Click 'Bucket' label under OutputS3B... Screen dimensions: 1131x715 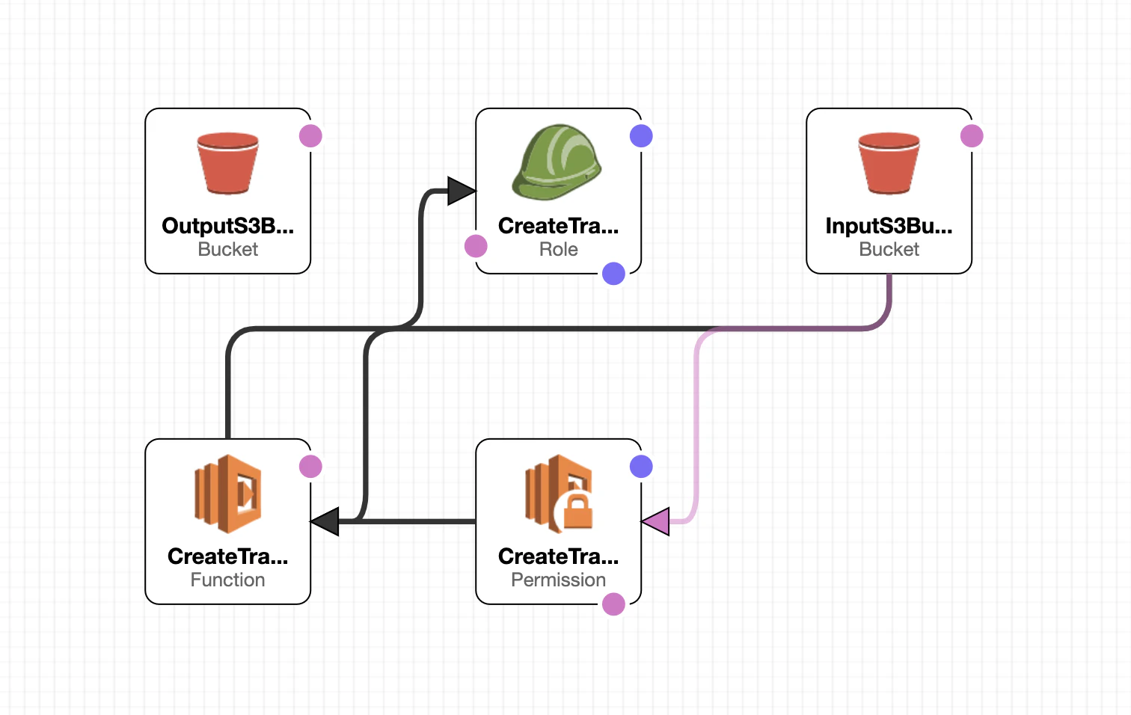228,250
